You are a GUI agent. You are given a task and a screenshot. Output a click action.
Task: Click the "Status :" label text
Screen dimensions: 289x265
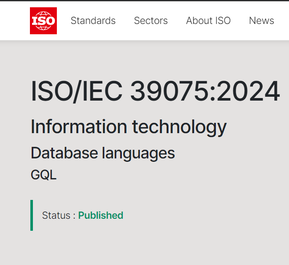coord(59,215)
